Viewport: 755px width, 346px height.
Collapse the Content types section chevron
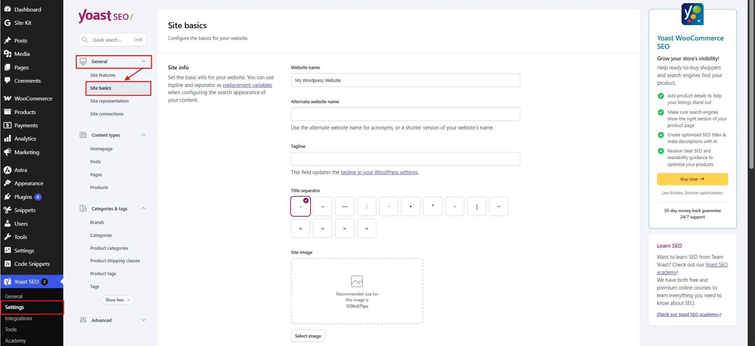[x=143, y=135]
